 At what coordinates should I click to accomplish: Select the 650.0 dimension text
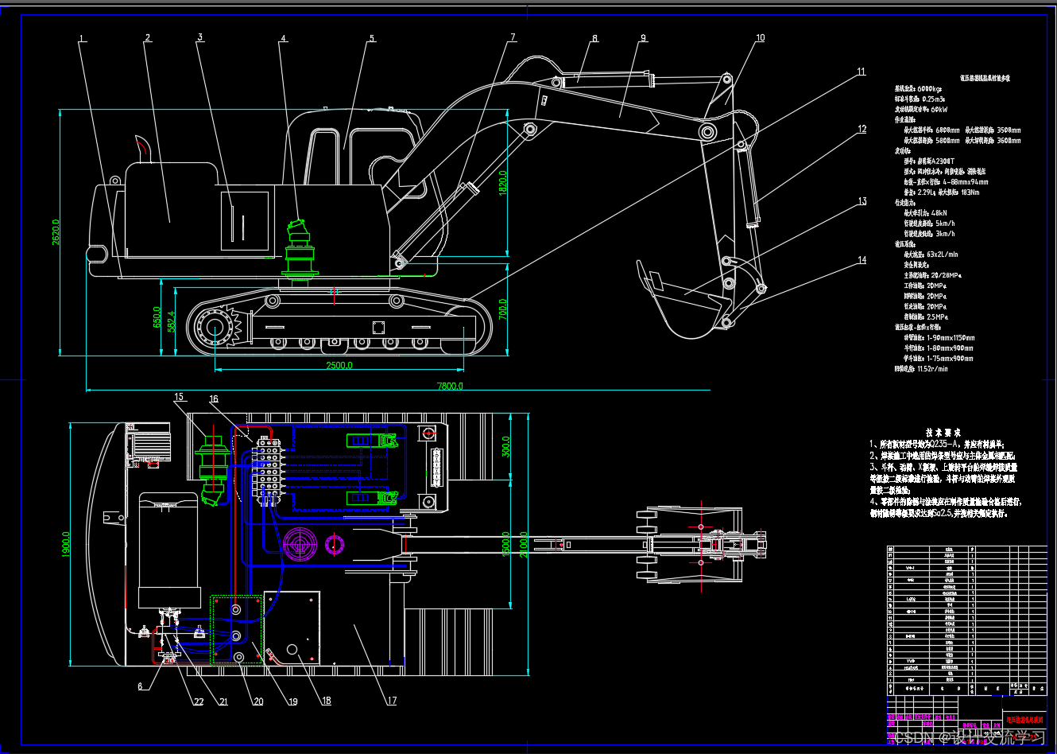157,317
